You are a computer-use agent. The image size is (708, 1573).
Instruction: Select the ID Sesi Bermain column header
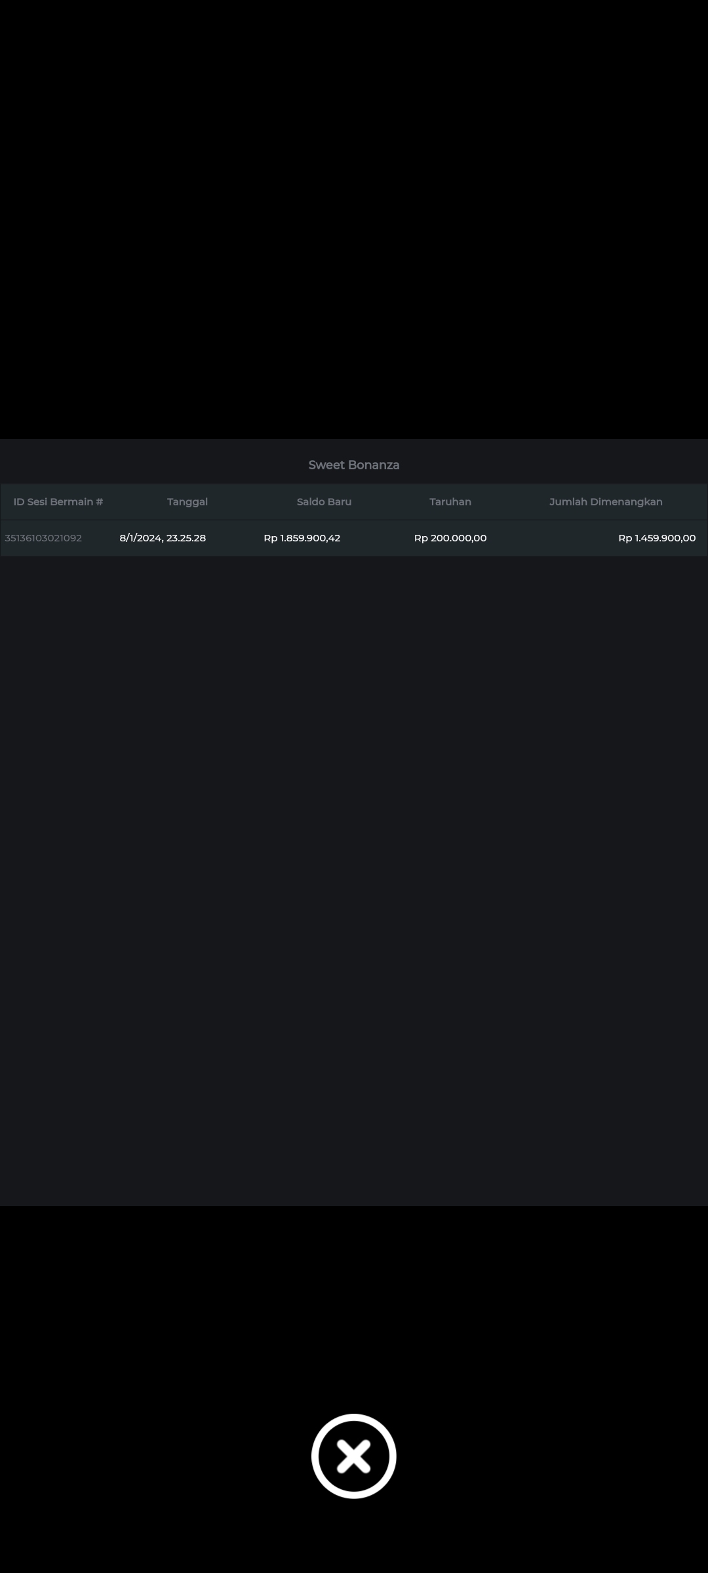click(x=58, y=501)
